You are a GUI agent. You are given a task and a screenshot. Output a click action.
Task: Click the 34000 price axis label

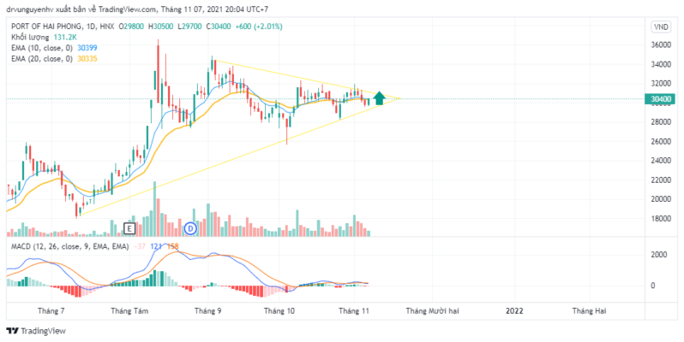tap(661, 64)
